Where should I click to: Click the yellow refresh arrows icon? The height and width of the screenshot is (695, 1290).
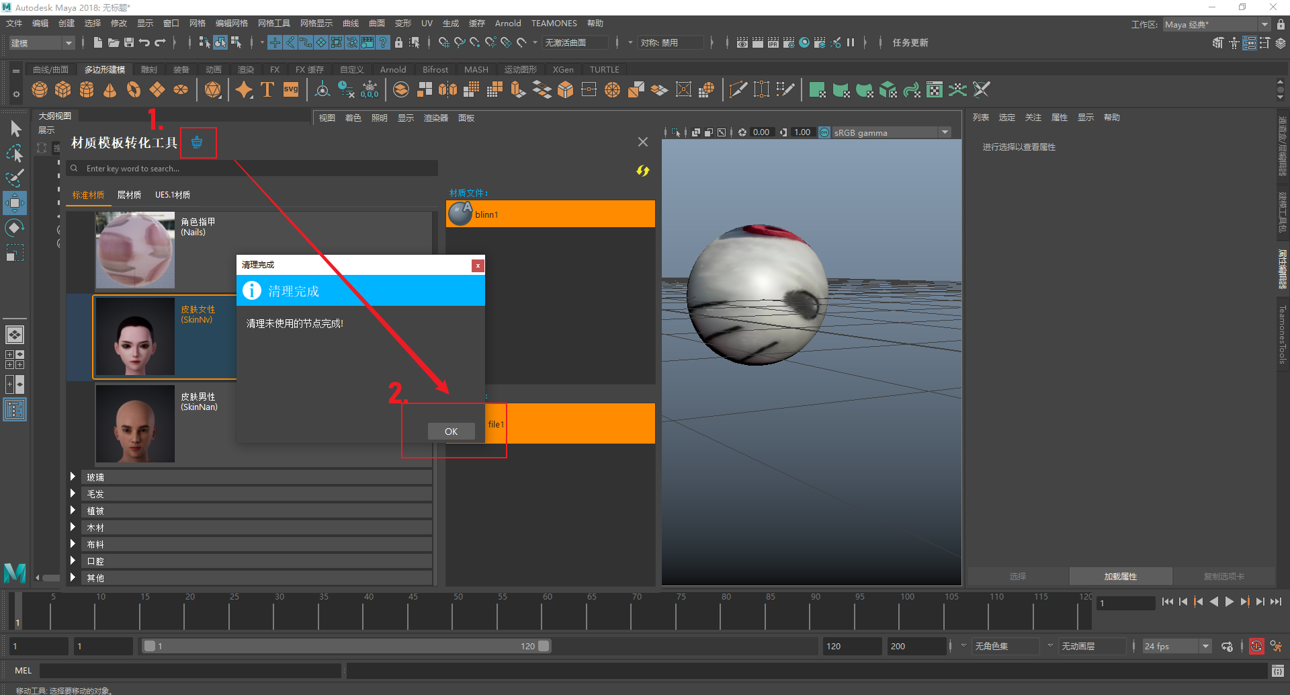coord(643,171)
